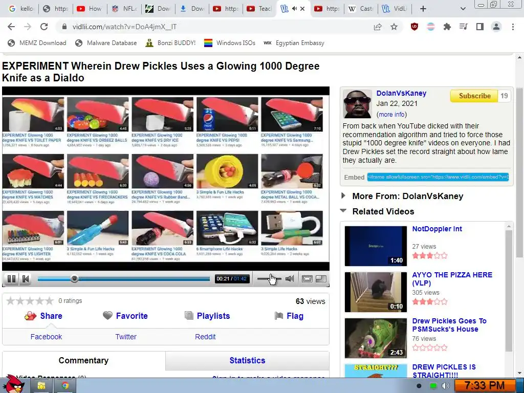Toggle browser side panel icon

tap(479, 27)
